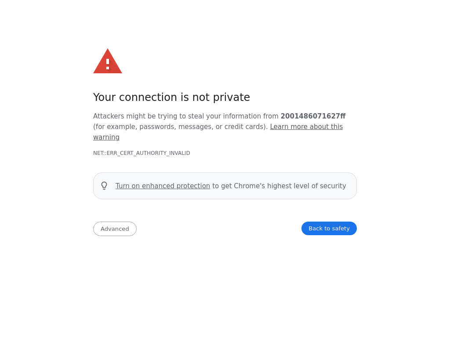This screenshot has height=337, width=450.
Task: Click the word warning on the link's second line
Action: (x=106, y=137)
